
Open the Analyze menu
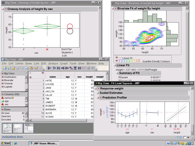(53, 64)
